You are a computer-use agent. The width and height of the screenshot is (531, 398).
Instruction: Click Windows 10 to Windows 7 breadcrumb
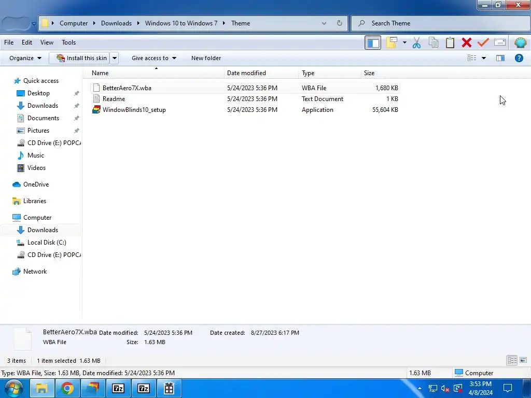181,23
